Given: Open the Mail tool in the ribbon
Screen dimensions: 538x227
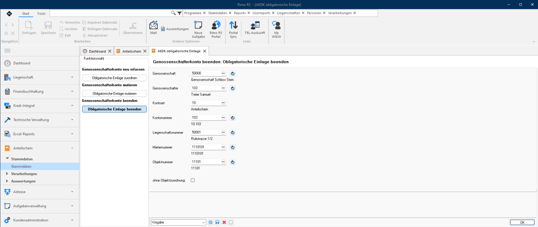Looking at the screenshot, I should tap(154, 28).
